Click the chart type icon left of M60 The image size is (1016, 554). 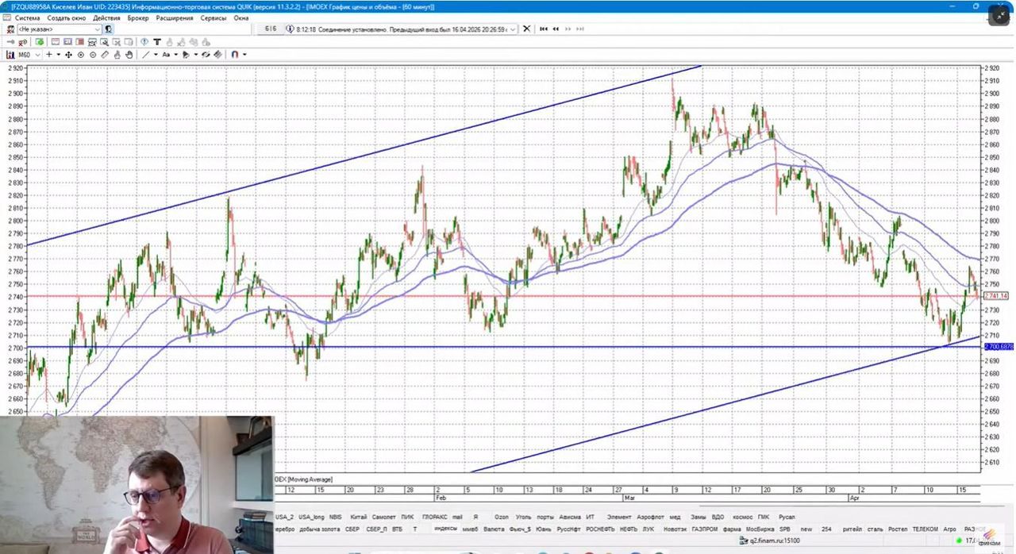10,55
